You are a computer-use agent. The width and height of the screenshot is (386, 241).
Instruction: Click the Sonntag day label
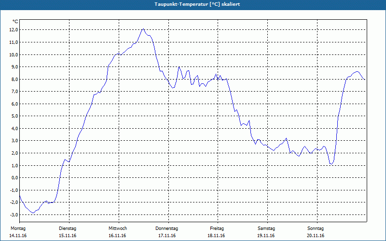point(316,228)
